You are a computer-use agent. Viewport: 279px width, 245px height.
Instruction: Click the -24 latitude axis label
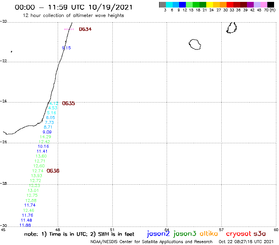[x=3, y=101]
